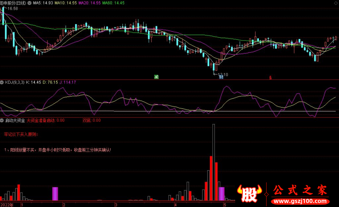Click the 2022年 date axis label
This screenshot has width=339, height=207.
(7, 204)
